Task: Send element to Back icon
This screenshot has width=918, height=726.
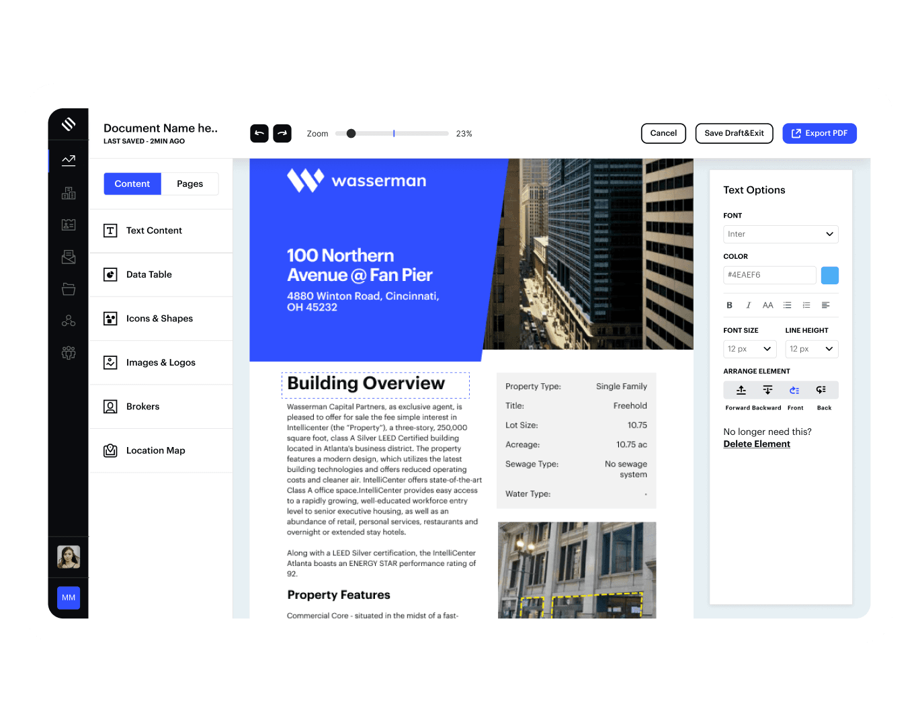Action: tap(821, 390)
